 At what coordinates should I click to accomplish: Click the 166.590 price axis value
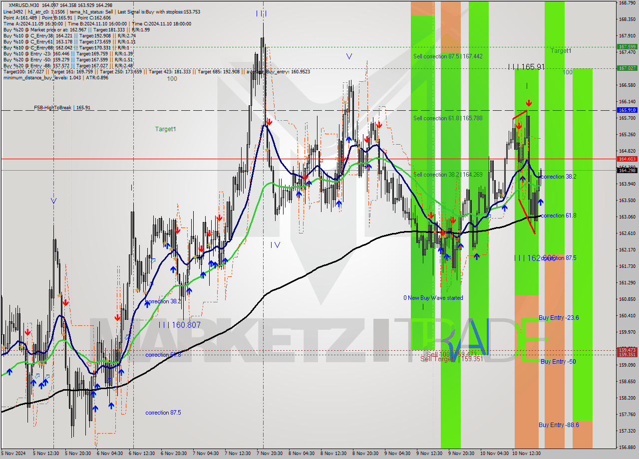[627, 85]
